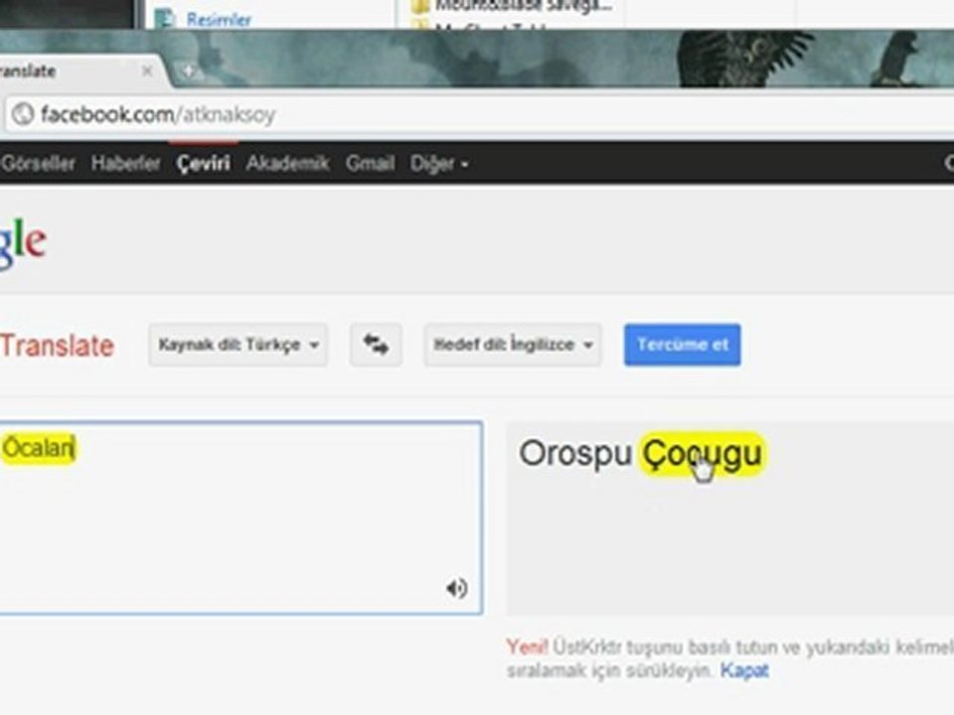Swap source and target languages icon
This screenshot has height=715, width=954.
[x=376, y=345]
